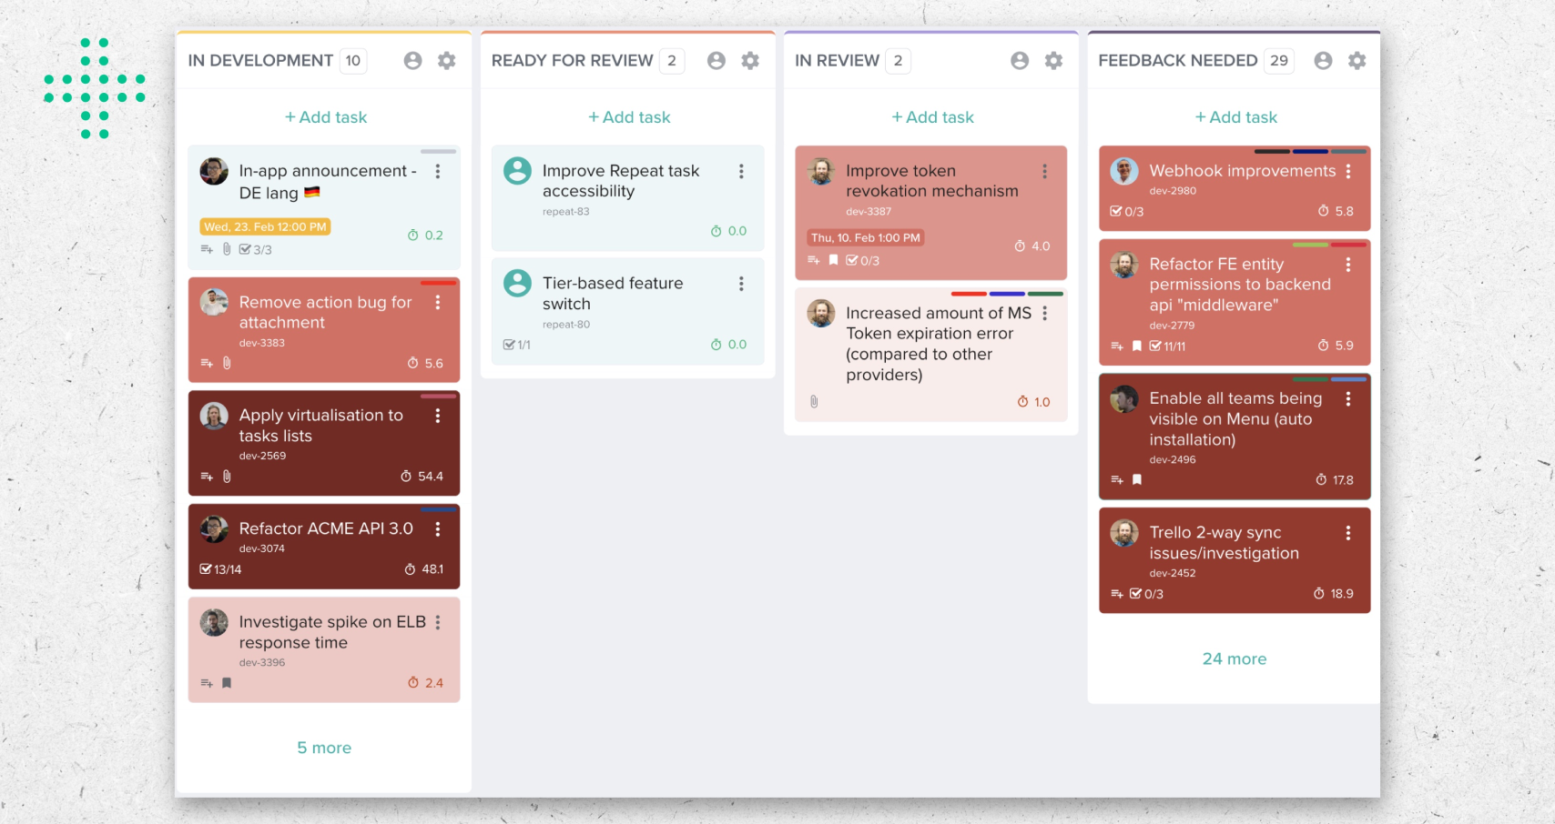Click the paperclip attachment icon on "Remove action bug for attachment"
The width and height of the screenshot is (1555, 824).
pos(227,363)
